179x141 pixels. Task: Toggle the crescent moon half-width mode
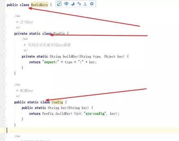(x=73, y=4)
